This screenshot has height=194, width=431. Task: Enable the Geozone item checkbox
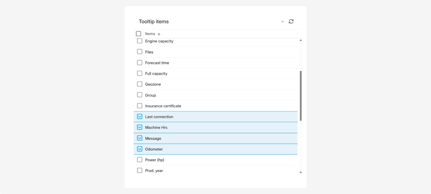pyautogui.click(x=140, y=84)
